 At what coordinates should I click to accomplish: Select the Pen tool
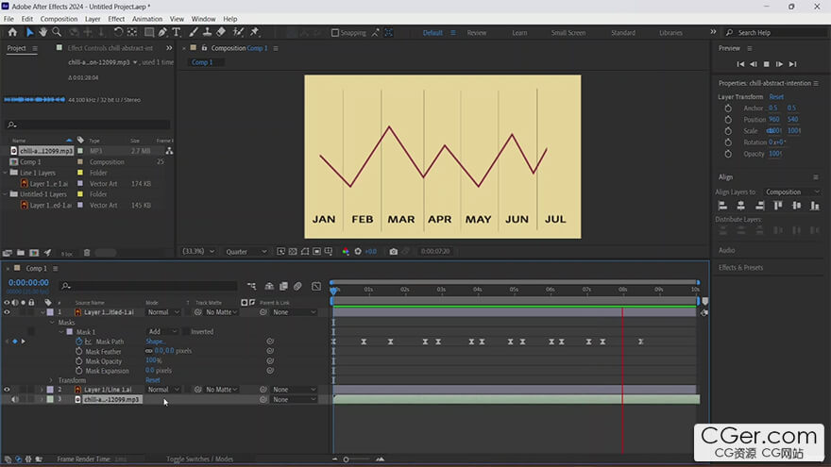[162, 32]
